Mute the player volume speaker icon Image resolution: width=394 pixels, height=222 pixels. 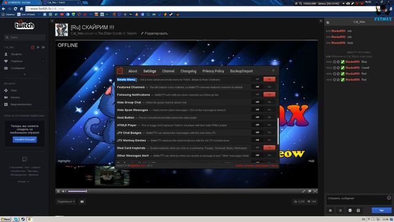point(63,191)
